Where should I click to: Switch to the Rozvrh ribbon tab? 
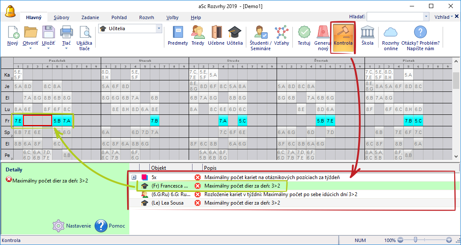click(146, 17)
